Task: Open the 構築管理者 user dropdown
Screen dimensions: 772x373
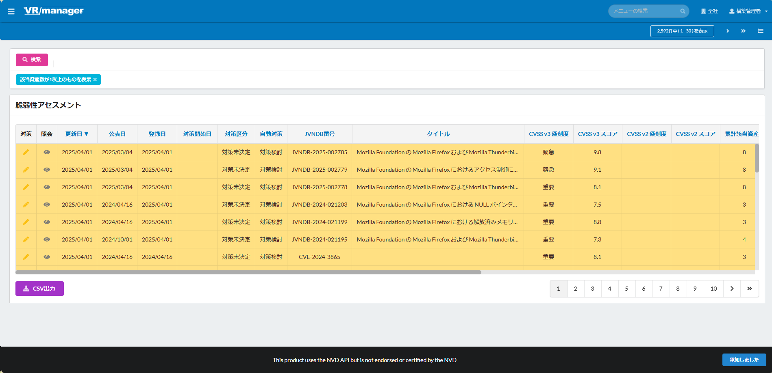Action: point(748,11)
